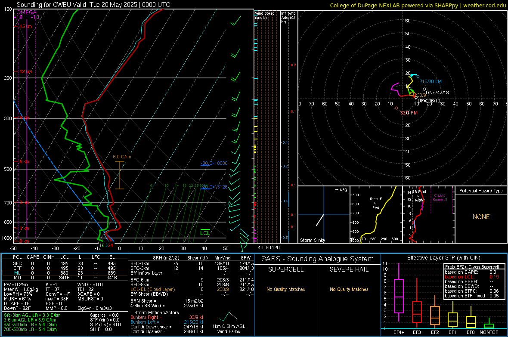508x337 pixels.
Task: Click the 850 pressure level label
Action: click(8, 222)
